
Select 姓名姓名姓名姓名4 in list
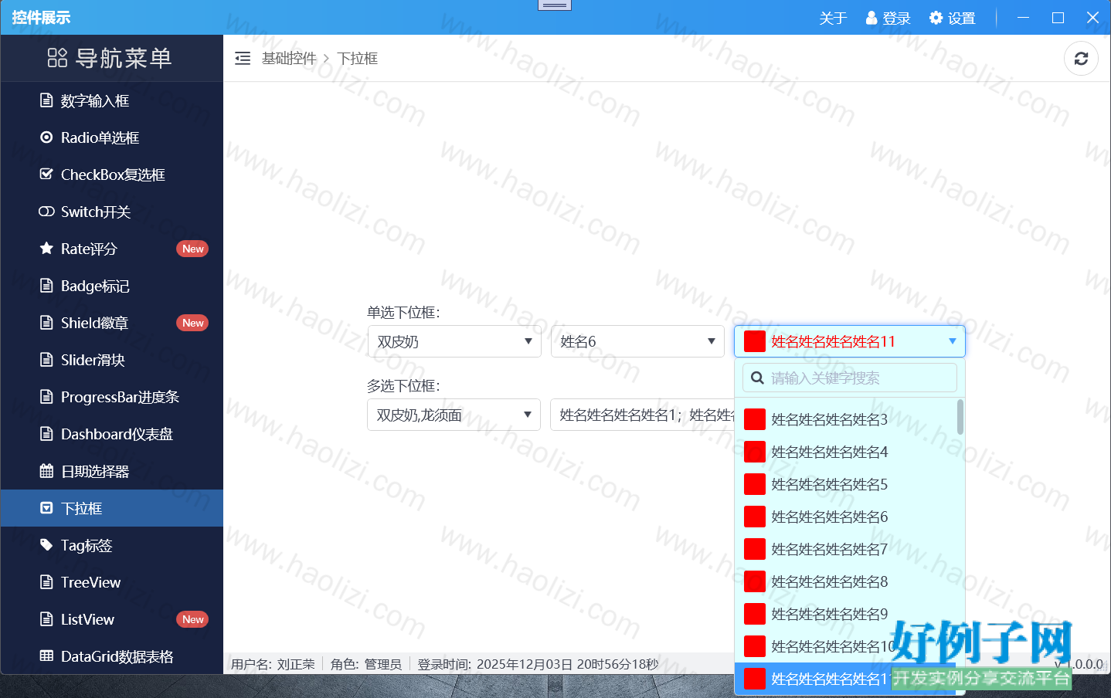click(x=846, y=452)
